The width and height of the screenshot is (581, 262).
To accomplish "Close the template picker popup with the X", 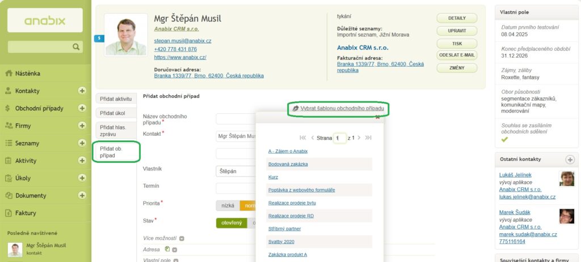I will coord(377,117).
